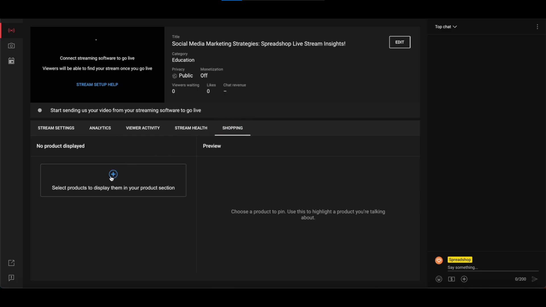Click the Spreadshop channel avatar in chat
The image size is (546, 307).
[439, 260]
